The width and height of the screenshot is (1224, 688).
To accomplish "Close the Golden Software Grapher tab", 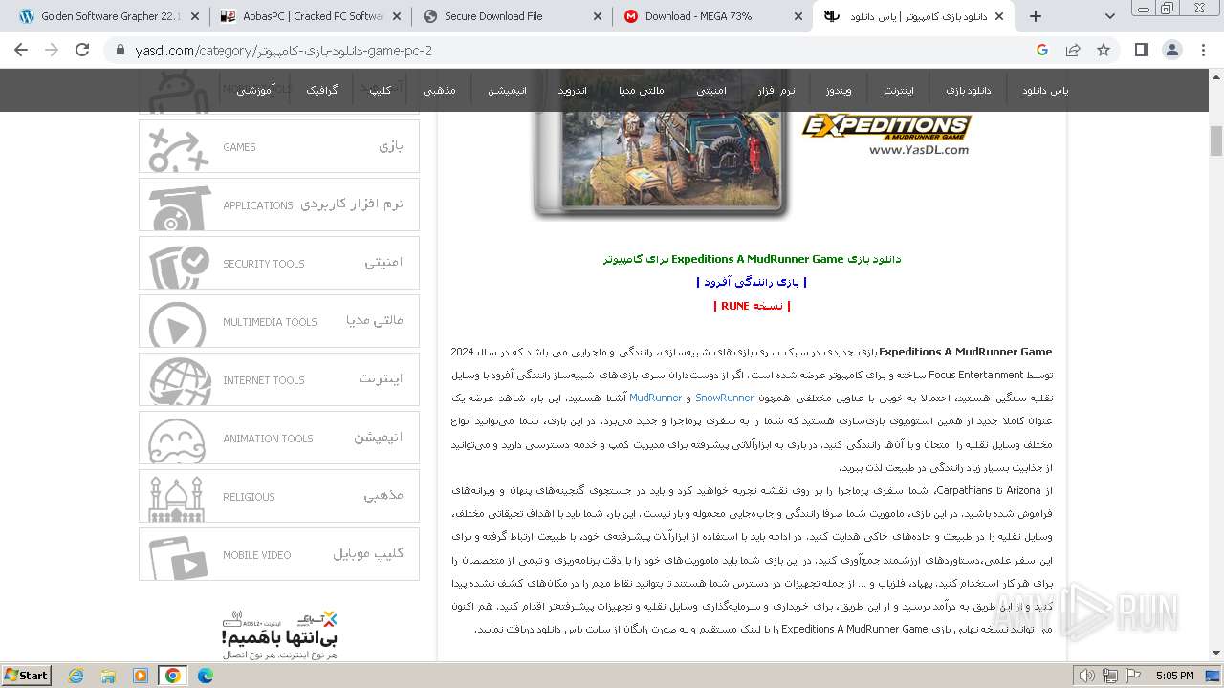I will pos(195,16).
